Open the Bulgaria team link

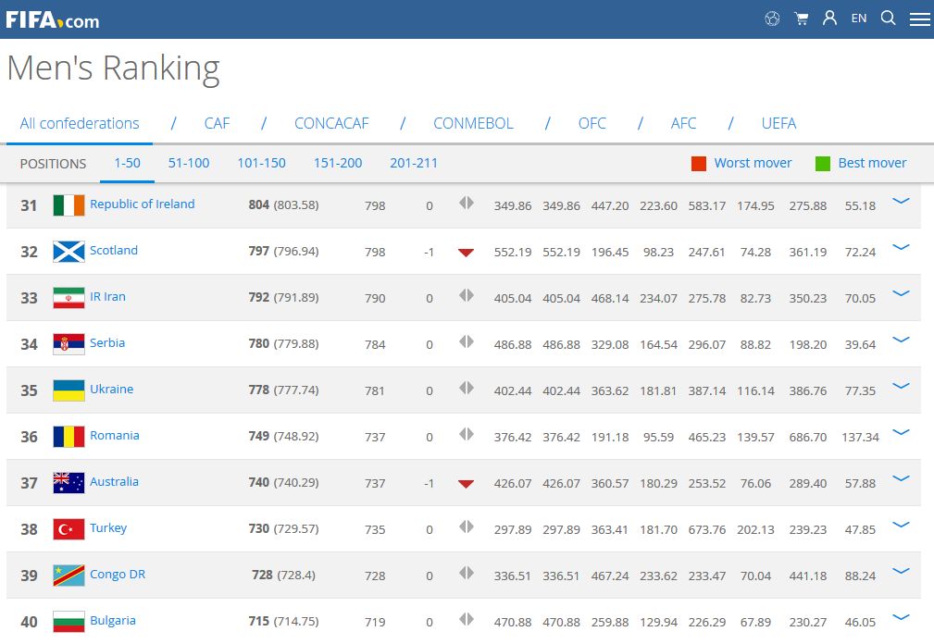(x=113, y=620)
